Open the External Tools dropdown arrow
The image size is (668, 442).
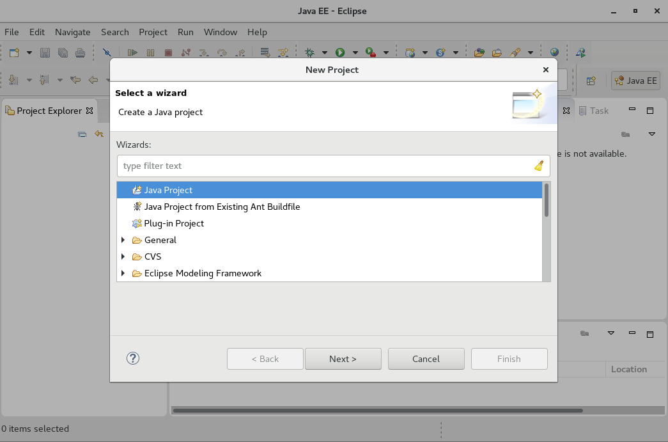(386, 53)
